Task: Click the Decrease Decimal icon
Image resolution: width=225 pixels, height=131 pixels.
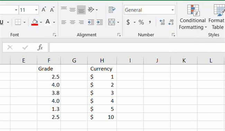Action: pyautogui.click(x=171, y=22)
